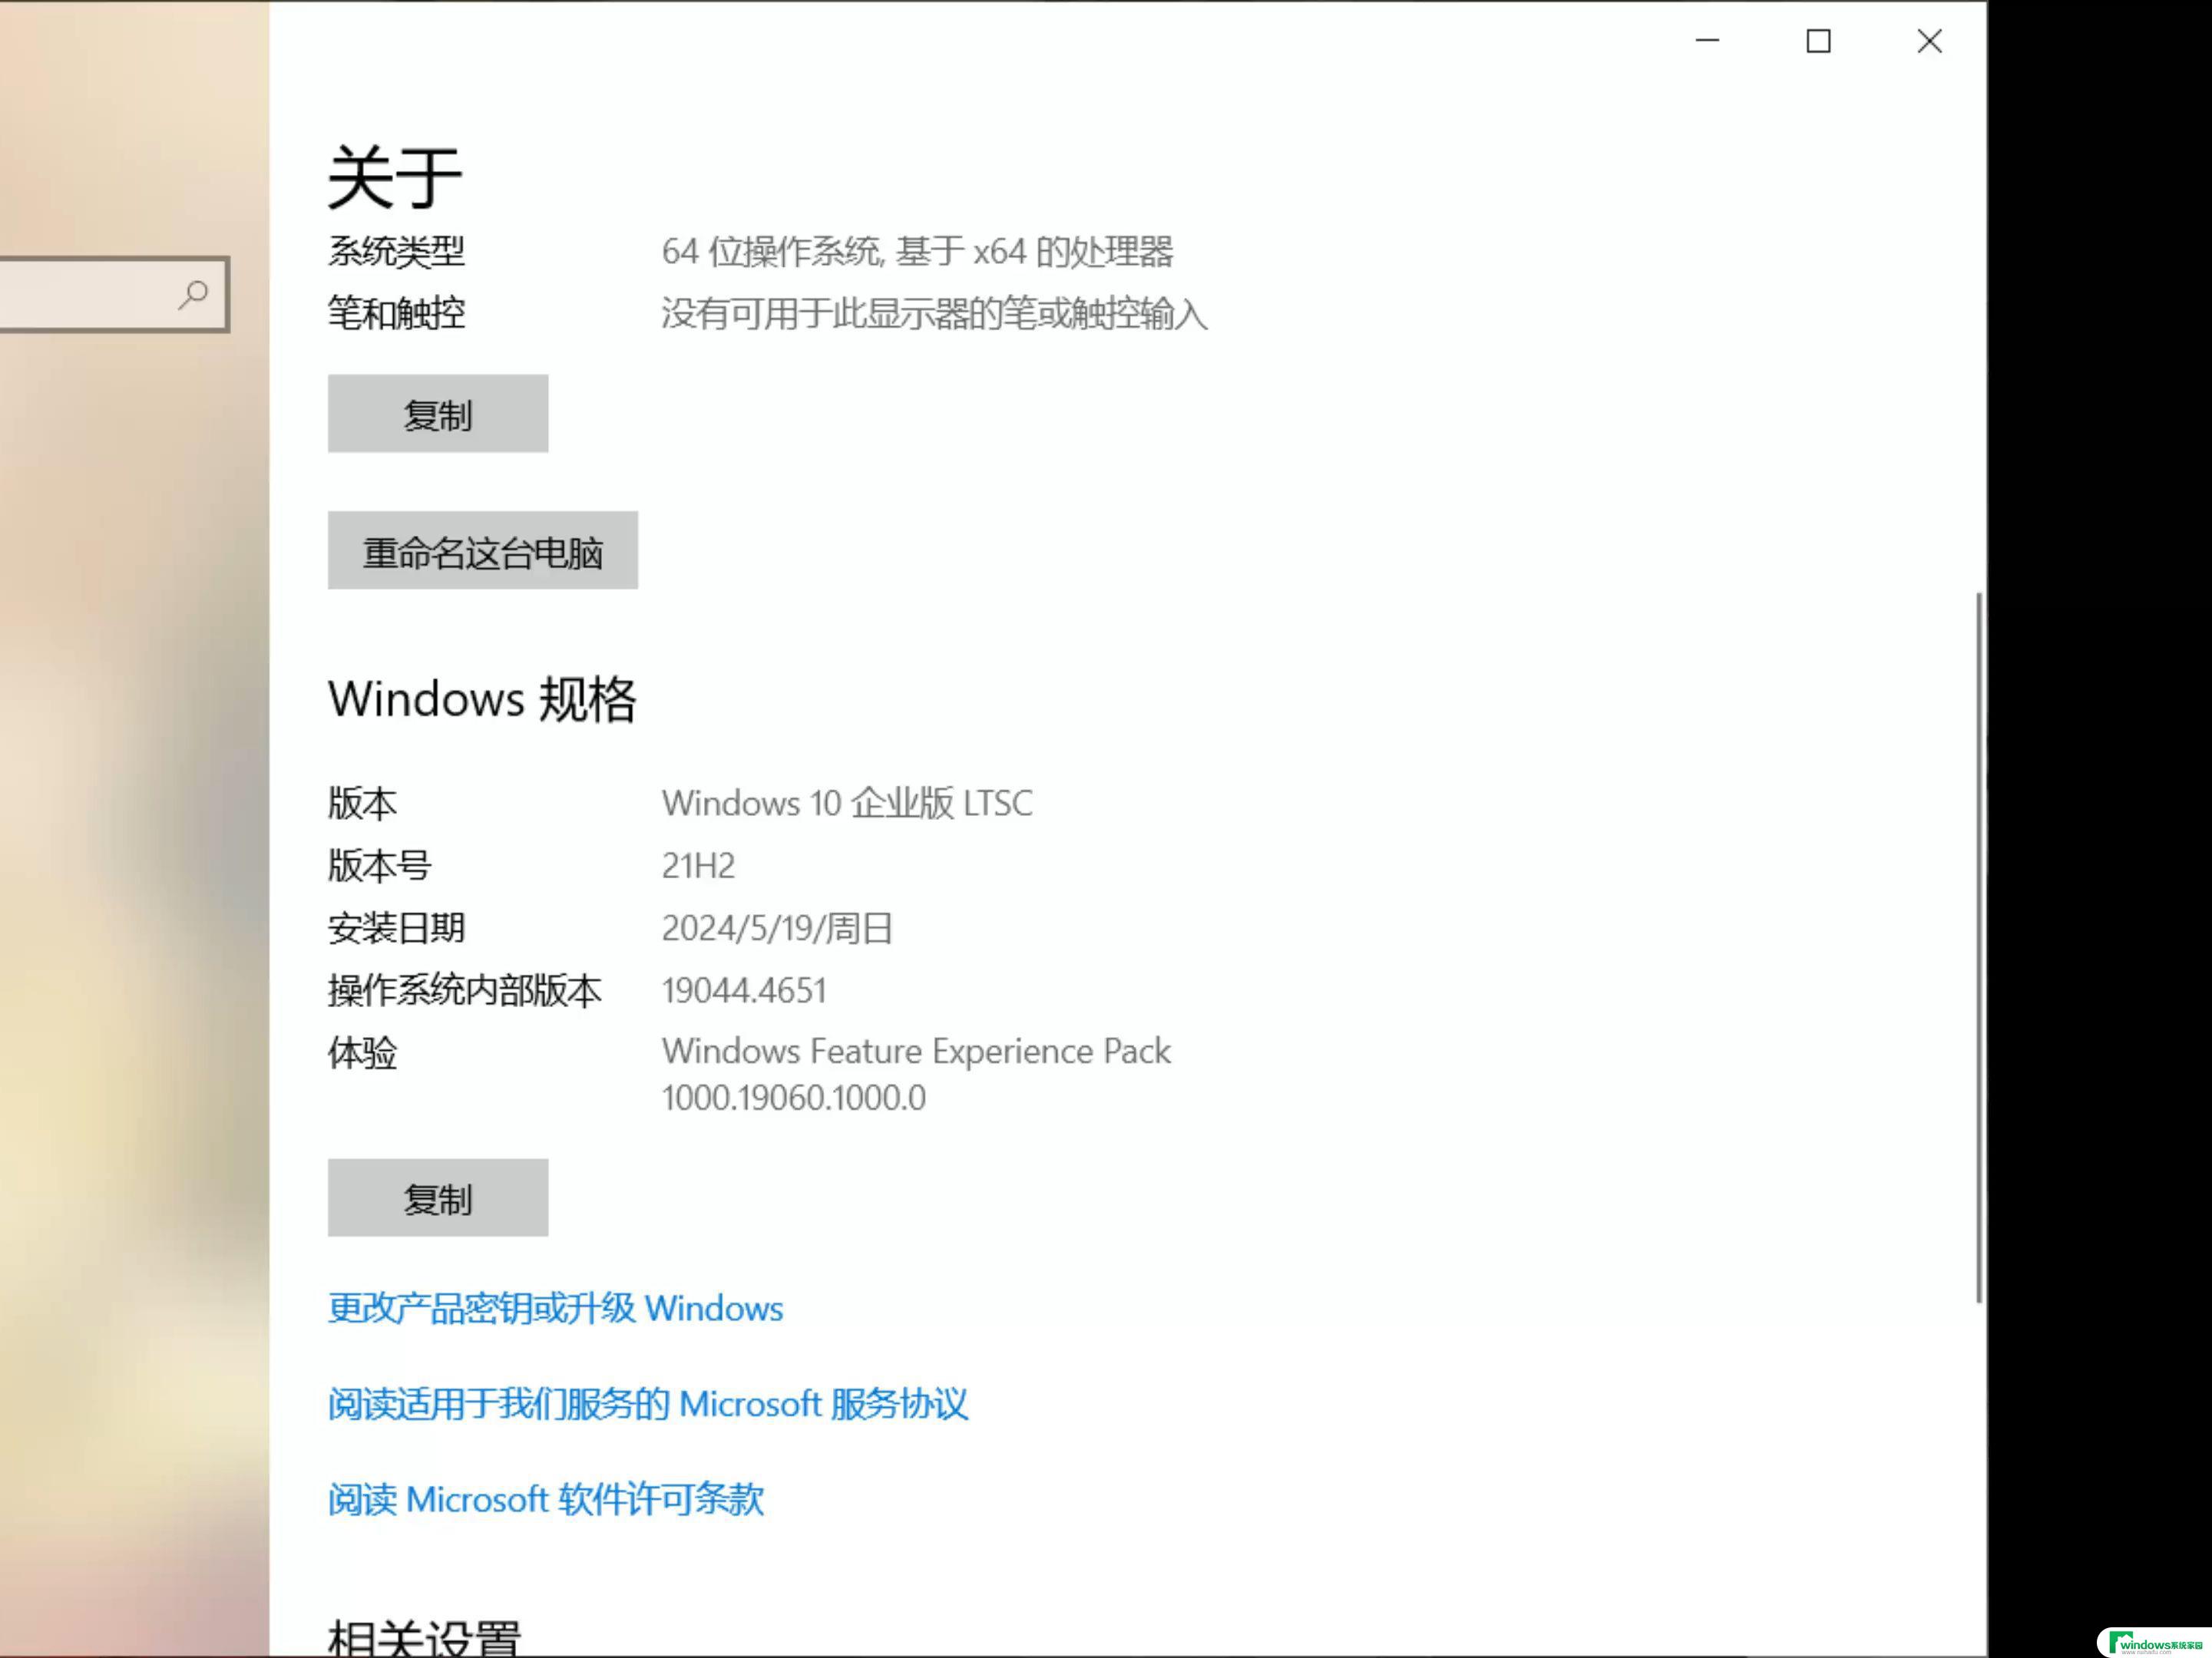Image resolution: width=2212 pixels, height=1658 pixels.
Task: Click the 复制 button under Windows 规格
Action: (438, 1198)
